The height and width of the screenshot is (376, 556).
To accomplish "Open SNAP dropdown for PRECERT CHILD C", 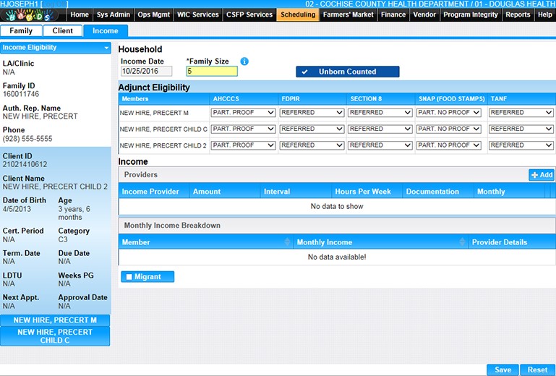I will [x=448, y=129].
